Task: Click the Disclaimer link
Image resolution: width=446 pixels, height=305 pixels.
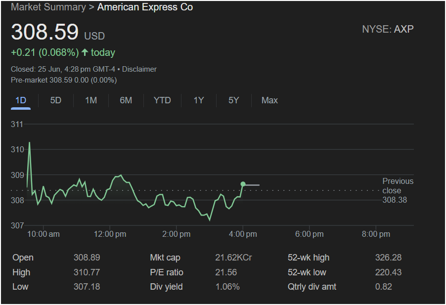Action: click(x=139, y=69)
